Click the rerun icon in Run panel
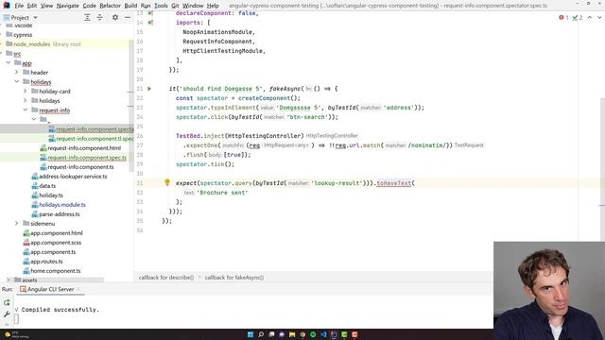The height and width of the screenshot is (340, 605). pyautogui.click(x=7, y=302)
